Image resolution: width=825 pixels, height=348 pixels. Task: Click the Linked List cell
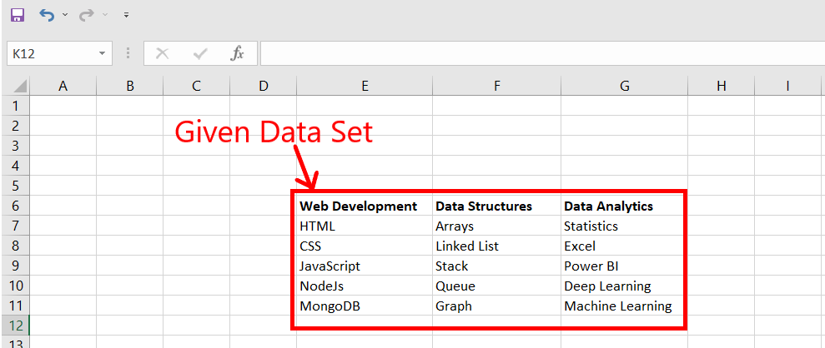click(467, 246)
